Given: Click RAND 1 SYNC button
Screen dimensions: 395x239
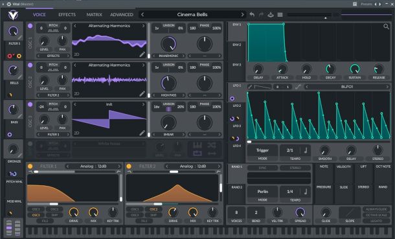Looking at the screenshot, I should click(262, 168).
